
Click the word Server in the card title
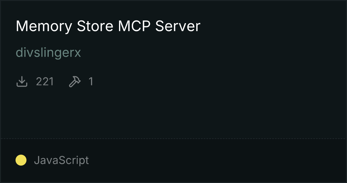pos(178,26)
